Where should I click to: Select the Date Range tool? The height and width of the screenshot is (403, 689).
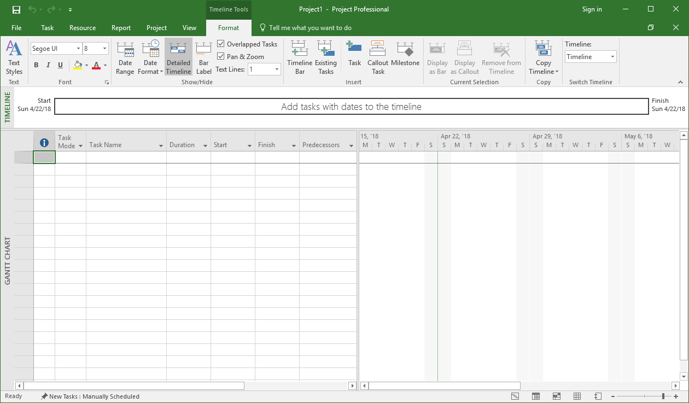pos(125,57)
